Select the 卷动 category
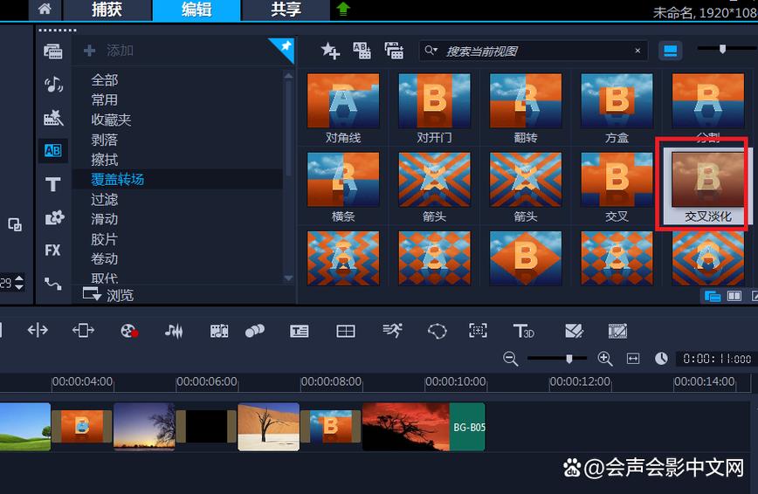Viewport: 758px width, 494px height. click(105, 258)
